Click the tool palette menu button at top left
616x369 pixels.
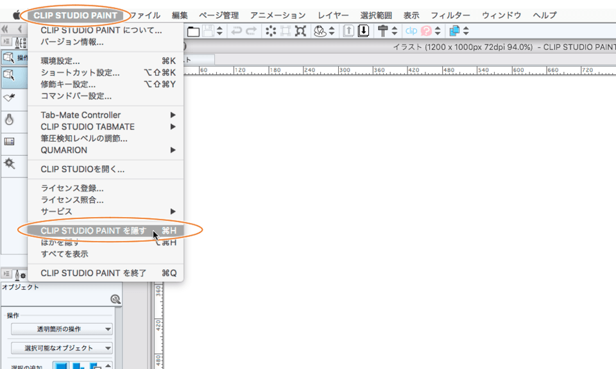pyautogui.click(x=6, y=42)
